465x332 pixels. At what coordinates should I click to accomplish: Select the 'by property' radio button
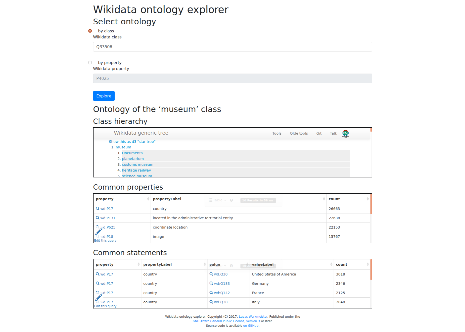pyautogui.click(x=90, y=63)
